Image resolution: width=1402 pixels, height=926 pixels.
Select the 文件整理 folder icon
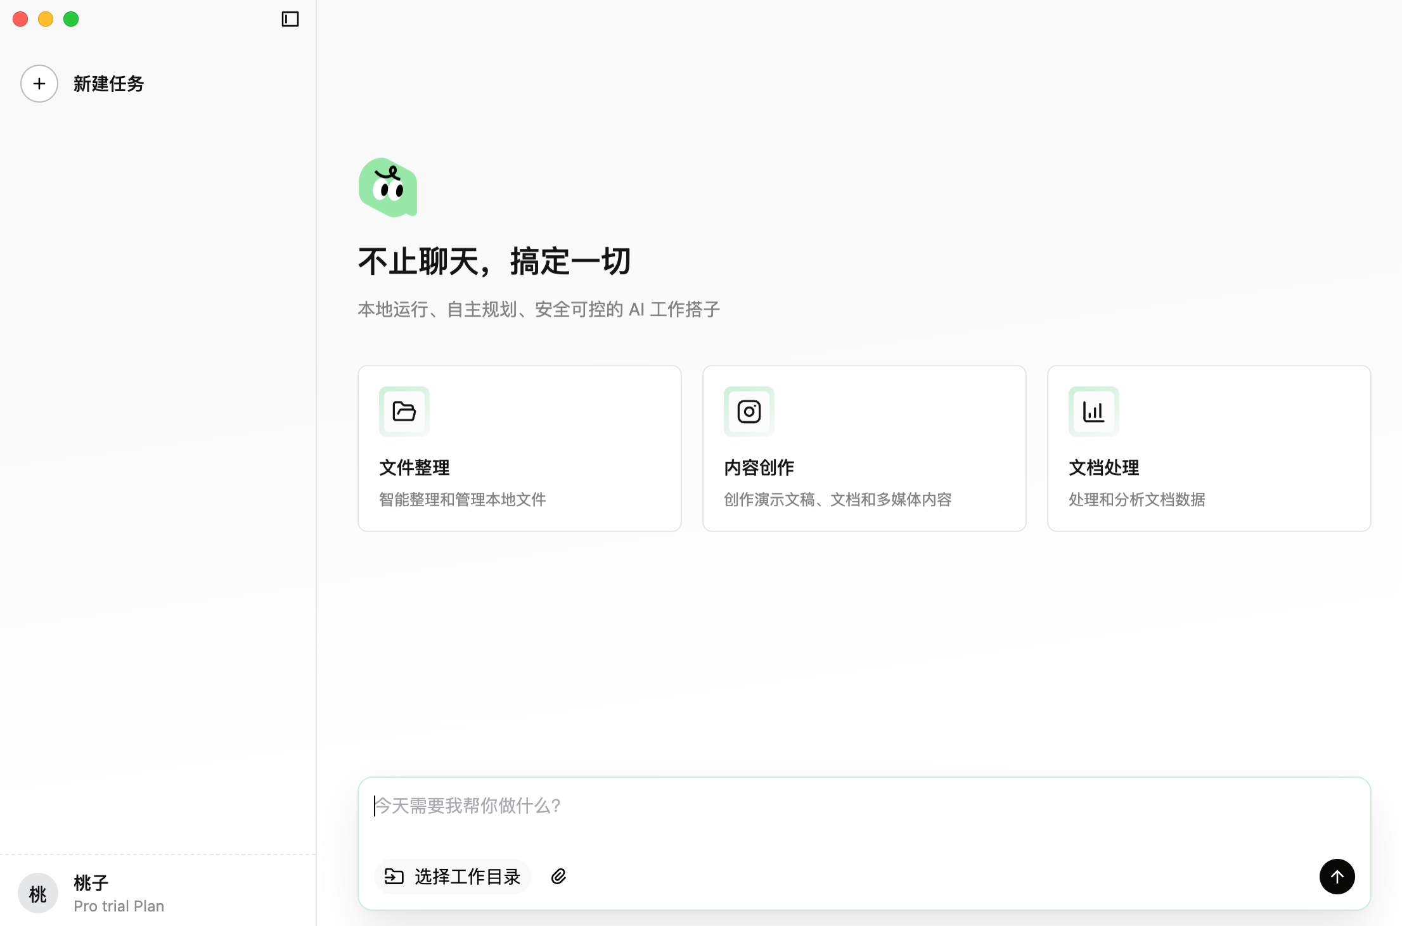404,411
